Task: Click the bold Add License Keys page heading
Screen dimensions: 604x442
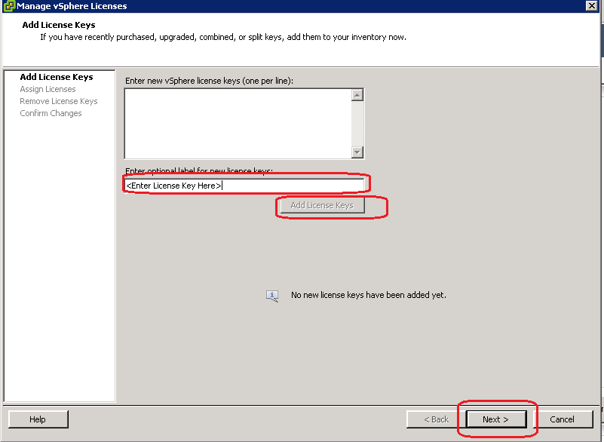Action: click(59, 25)
